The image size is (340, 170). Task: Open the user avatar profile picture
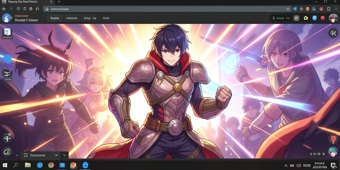pyautogui.click(x=333, y=18)
